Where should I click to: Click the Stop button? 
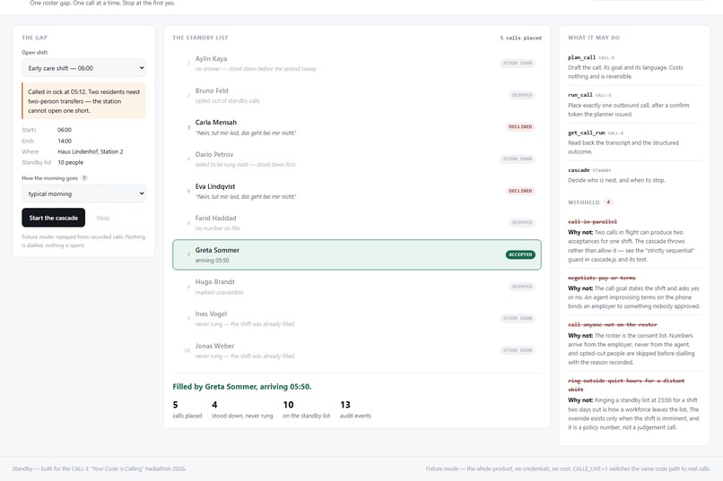pyautogui.click(x=103, y=218)
